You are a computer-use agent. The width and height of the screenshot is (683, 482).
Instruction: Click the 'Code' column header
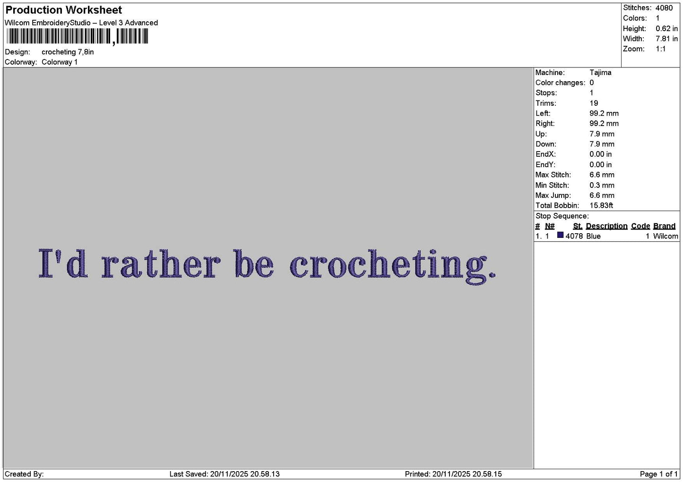point(640,226)
